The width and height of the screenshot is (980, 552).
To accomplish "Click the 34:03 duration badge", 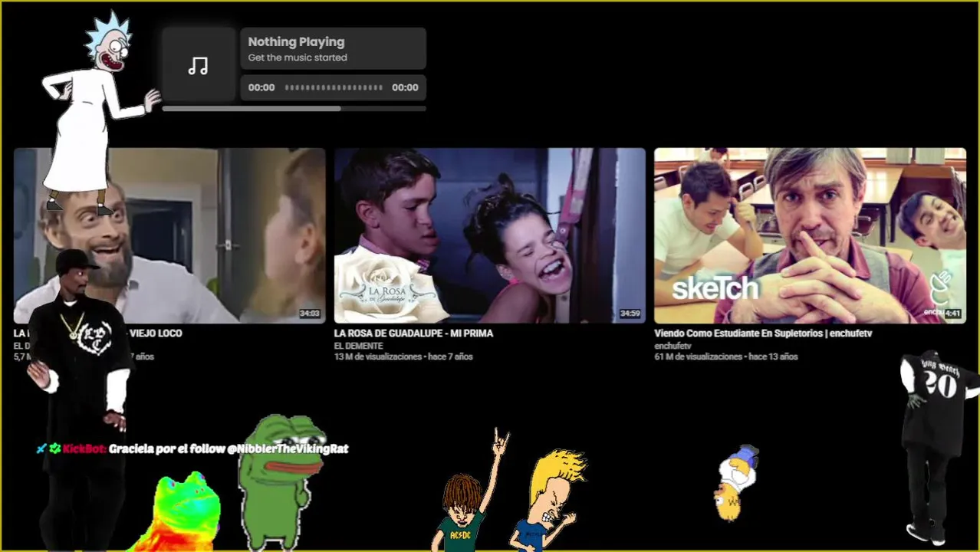I will click(310, 314).
